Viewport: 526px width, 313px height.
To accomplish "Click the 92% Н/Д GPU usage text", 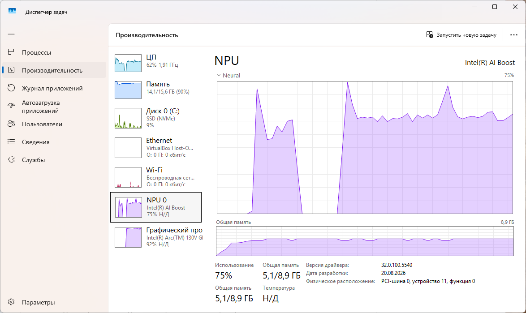I will pos(157,244).
